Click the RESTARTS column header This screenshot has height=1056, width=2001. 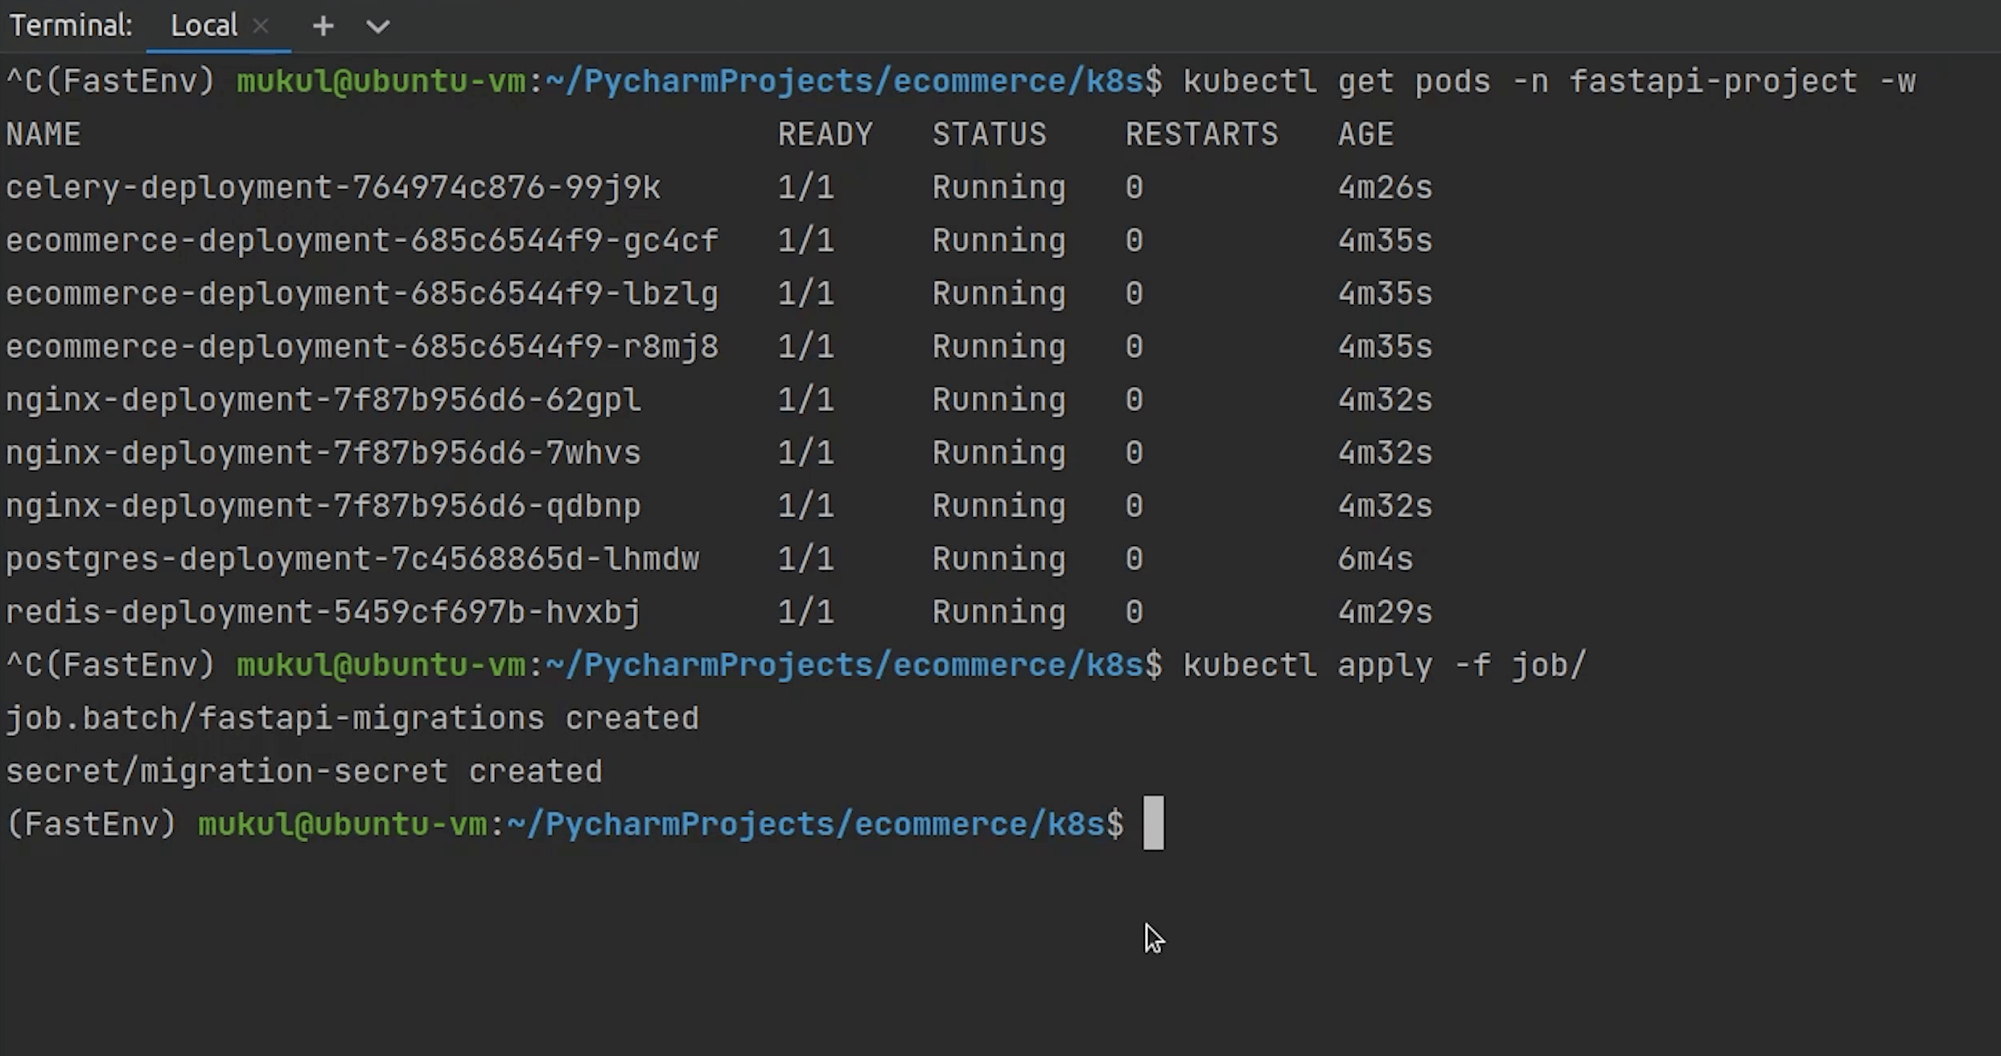1201,134
